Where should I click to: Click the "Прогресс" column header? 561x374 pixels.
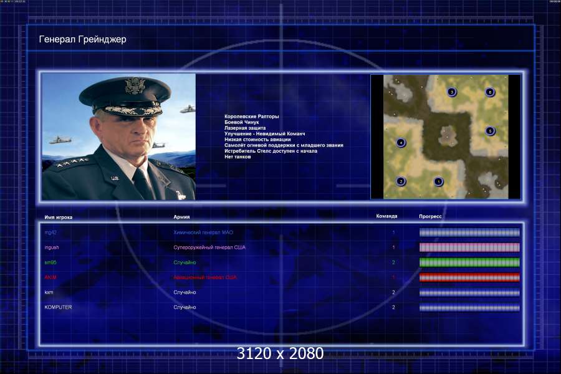click(x=430, y=216)
